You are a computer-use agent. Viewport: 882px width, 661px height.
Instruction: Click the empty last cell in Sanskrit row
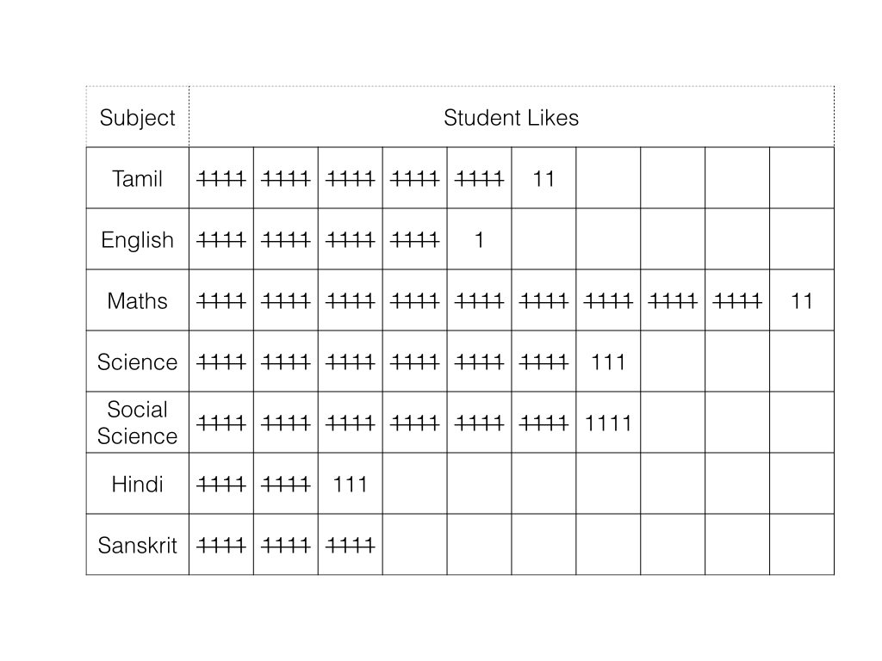[802, 545]
